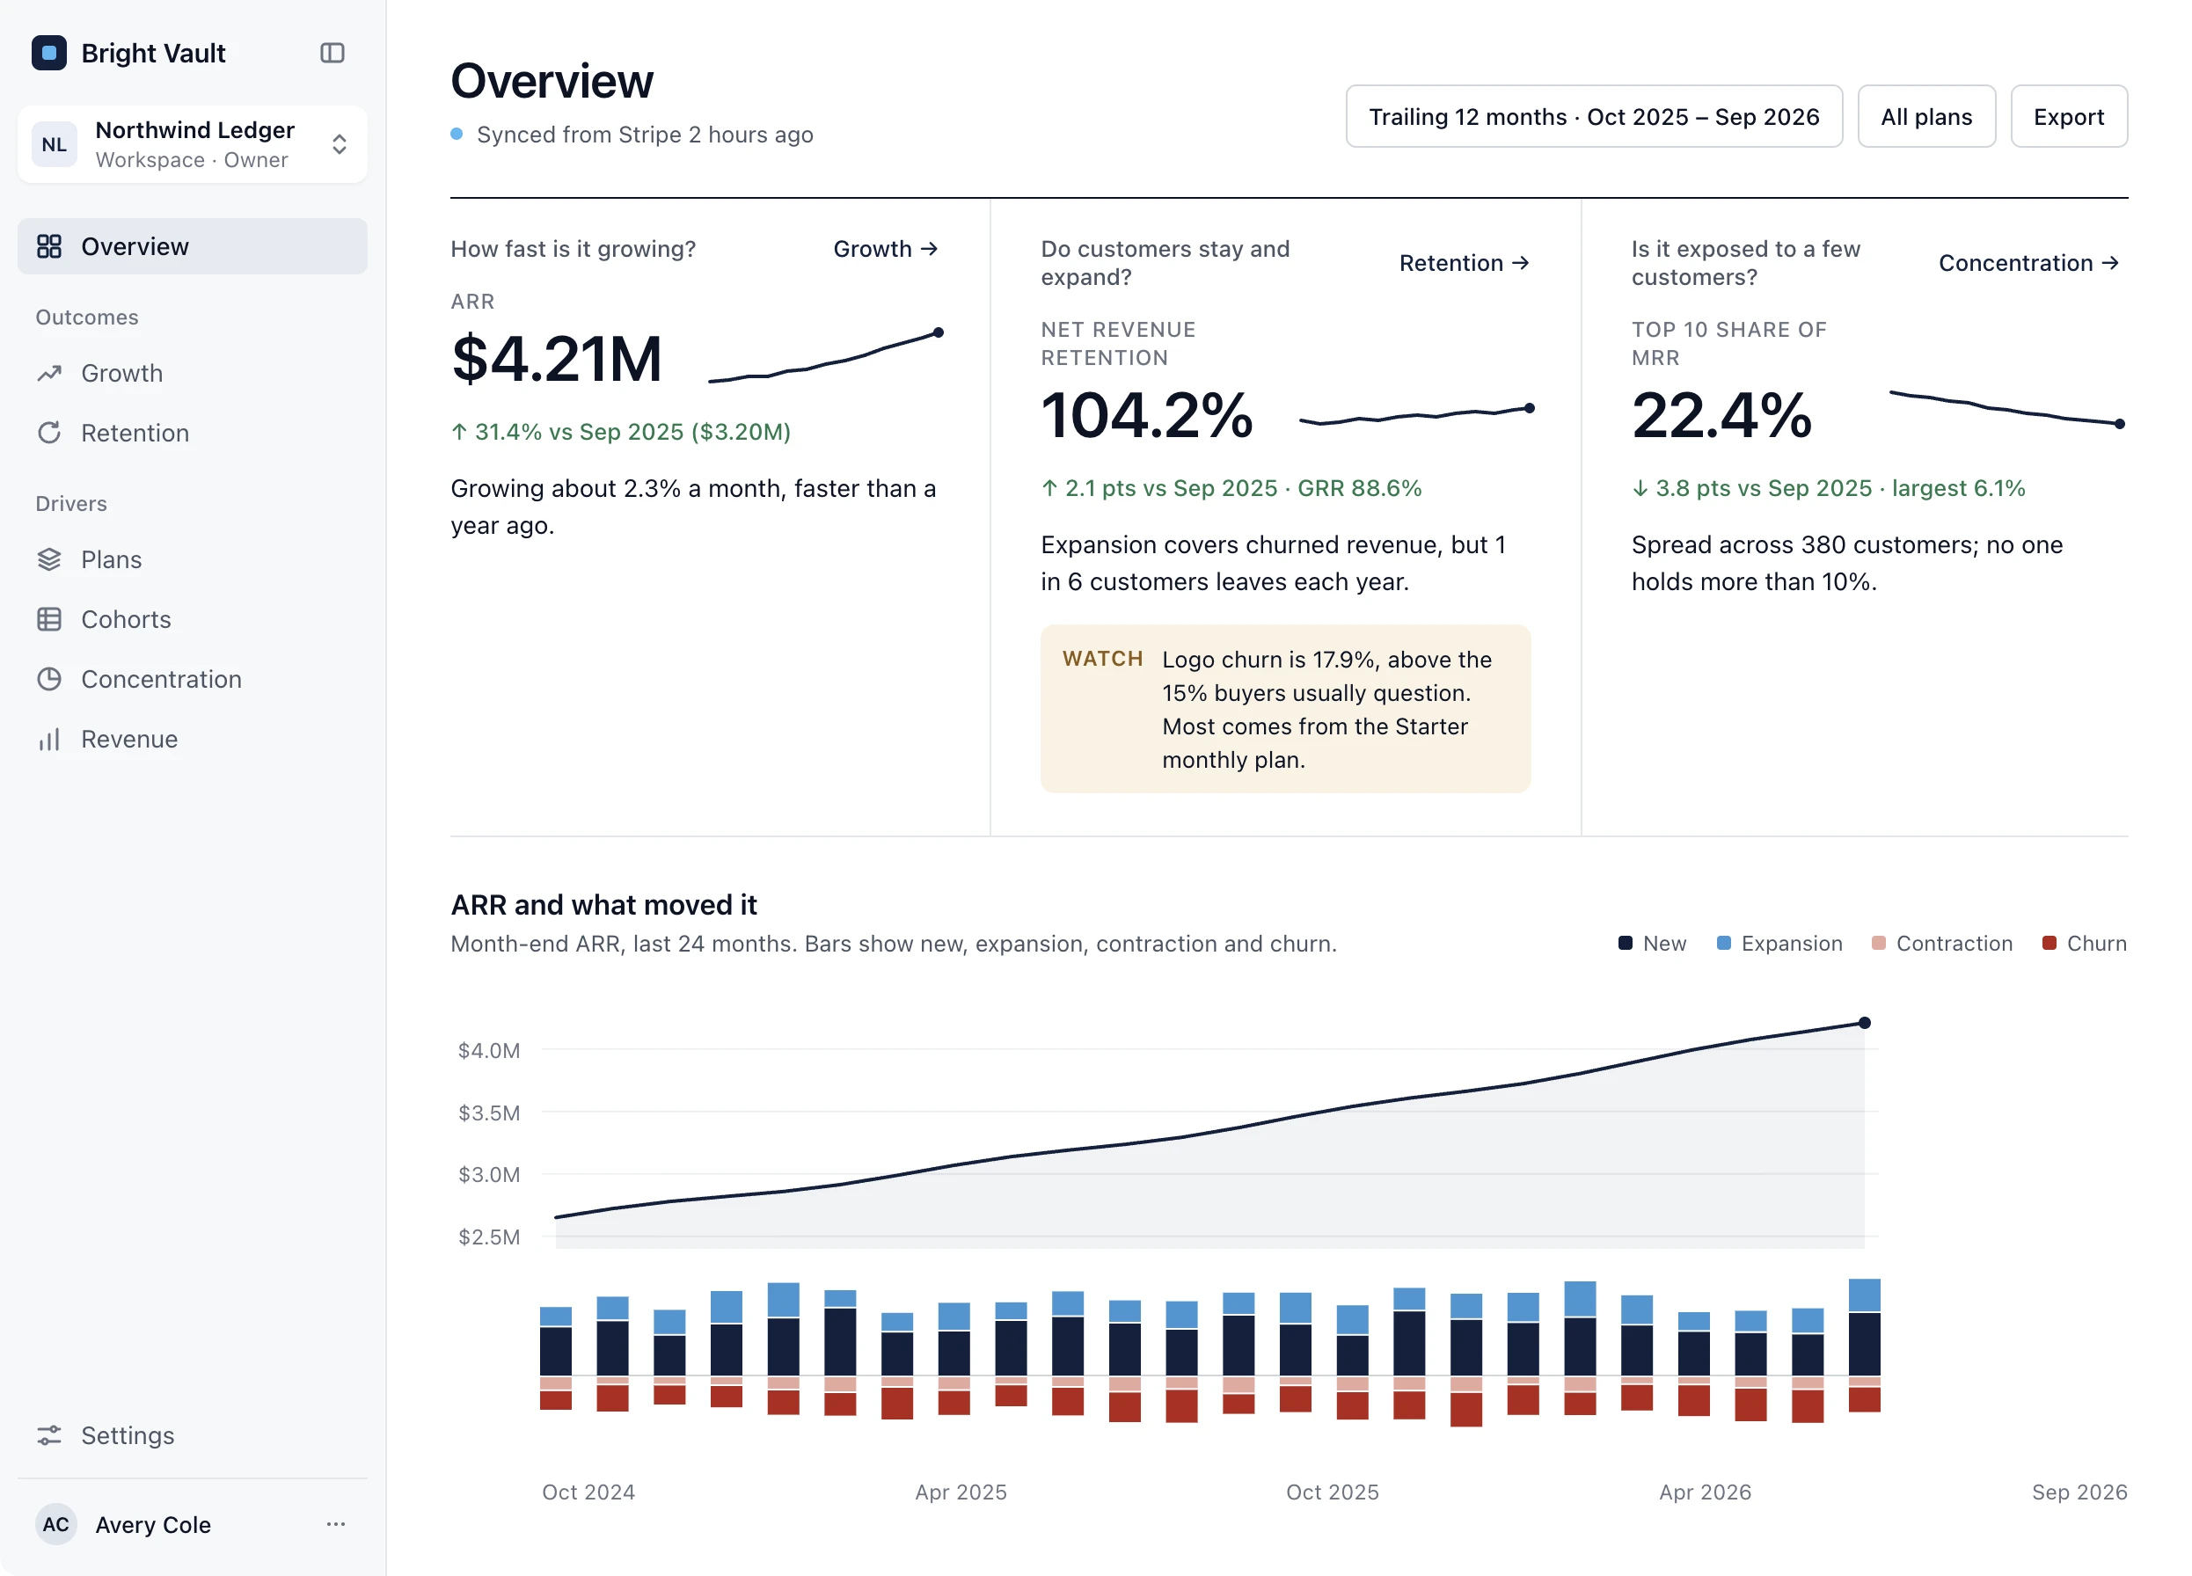This screenshot has width=2192, height=1576.
Task: Click the latest ARR point on main chart
Action: (1865, 1022)
